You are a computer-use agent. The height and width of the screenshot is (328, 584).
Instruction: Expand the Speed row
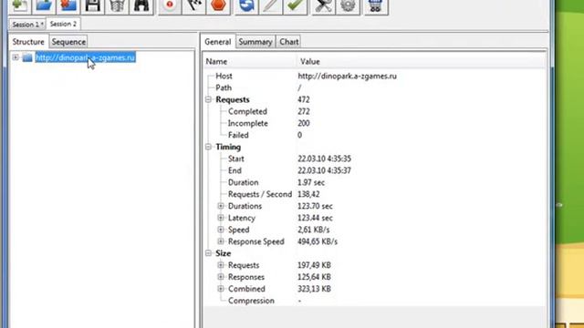221,230
